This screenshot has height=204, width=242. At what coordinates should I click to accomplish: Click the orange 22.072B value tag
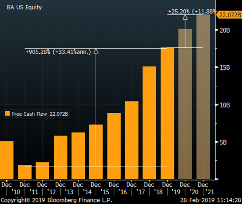[229, 14]
